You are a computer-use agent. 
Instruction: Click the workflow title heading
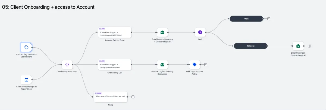(x=48, y=7)
